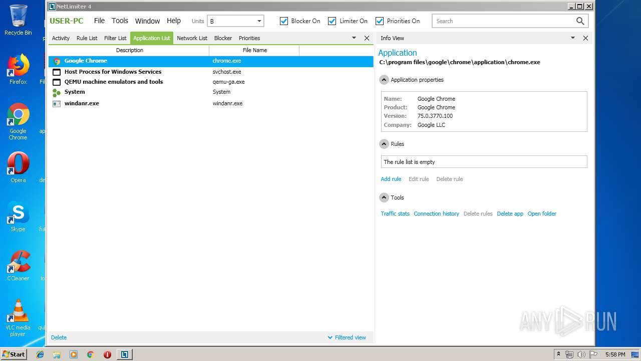Switch to the Filter List tab

point(115,38)
